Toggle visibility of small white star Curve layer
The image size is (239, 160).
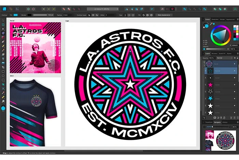click(x=235, y=78)
